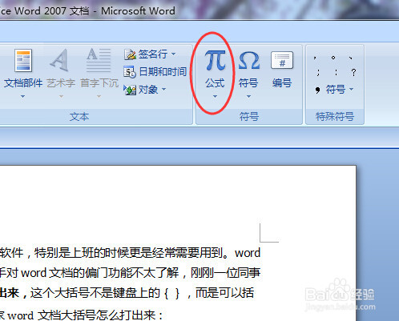This screenshot has height=321, width=399.
Task: Click the line containing '这个大括号不是键盘上的'
Action: pyautogui.click(x=127, y=293)
